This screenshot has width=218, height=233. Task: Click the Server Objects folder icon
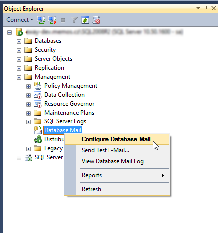click(x=28, y=59)
